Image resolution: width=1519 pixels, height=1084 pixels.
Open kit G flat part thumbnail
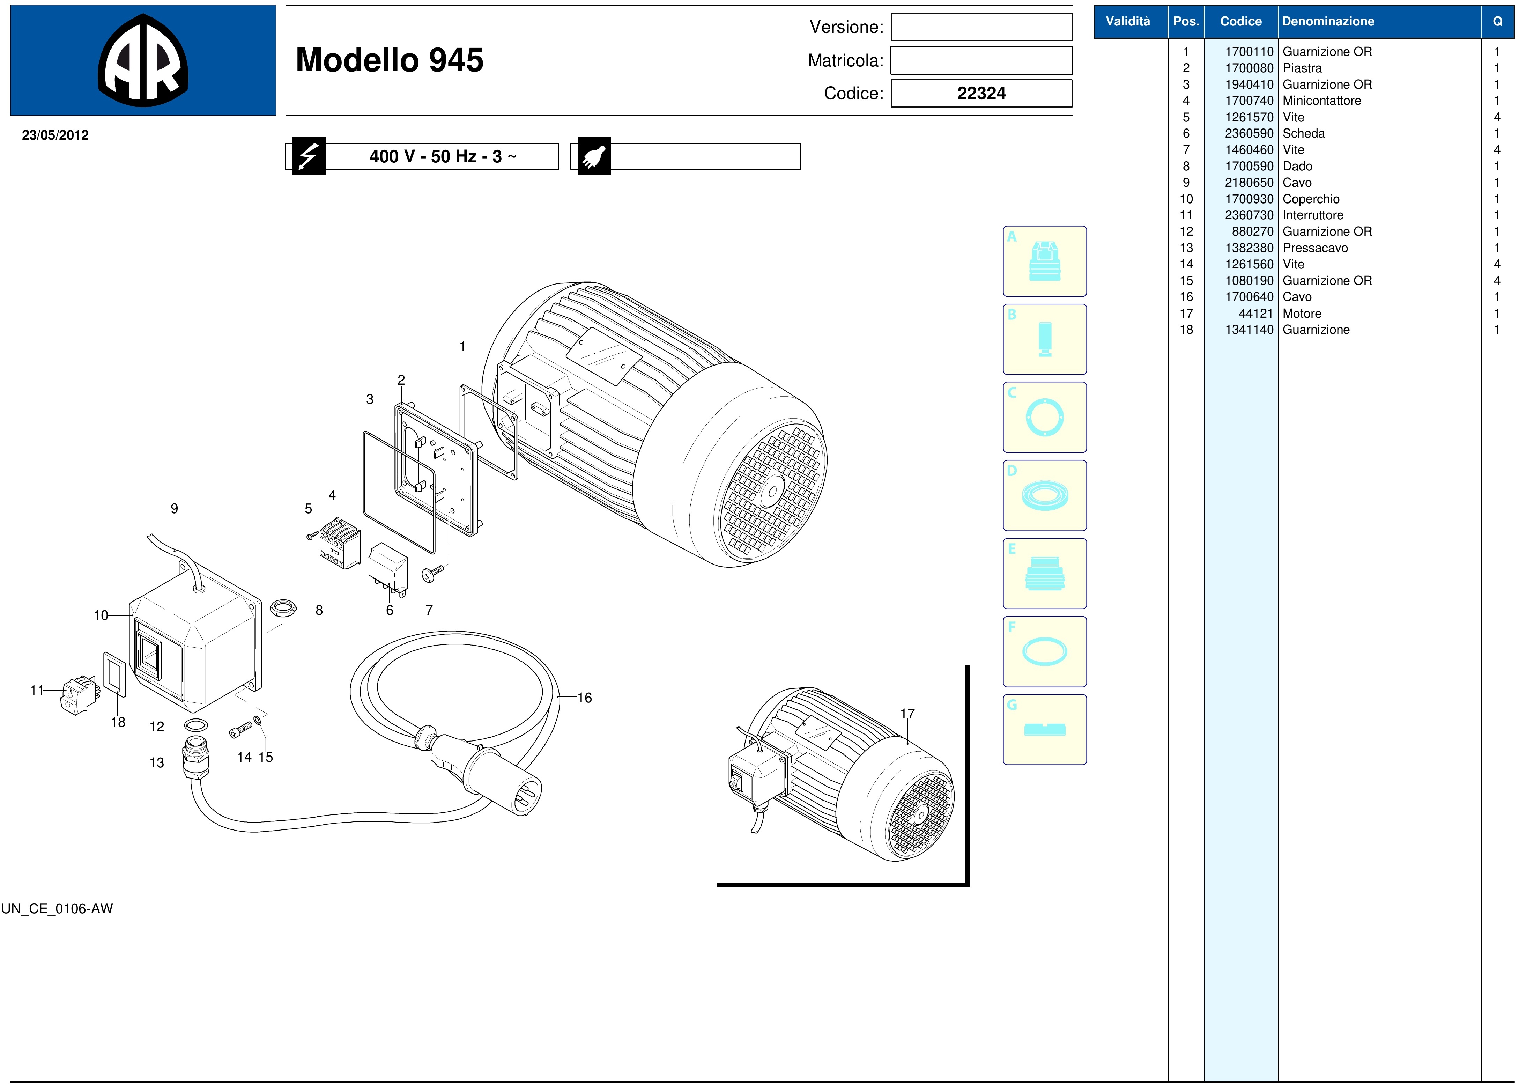point(1044,730)
